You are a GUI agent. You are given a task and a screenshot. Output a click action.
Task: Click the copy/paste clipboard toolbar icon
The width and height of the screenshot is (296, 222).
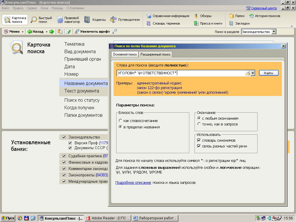(60, 32)
